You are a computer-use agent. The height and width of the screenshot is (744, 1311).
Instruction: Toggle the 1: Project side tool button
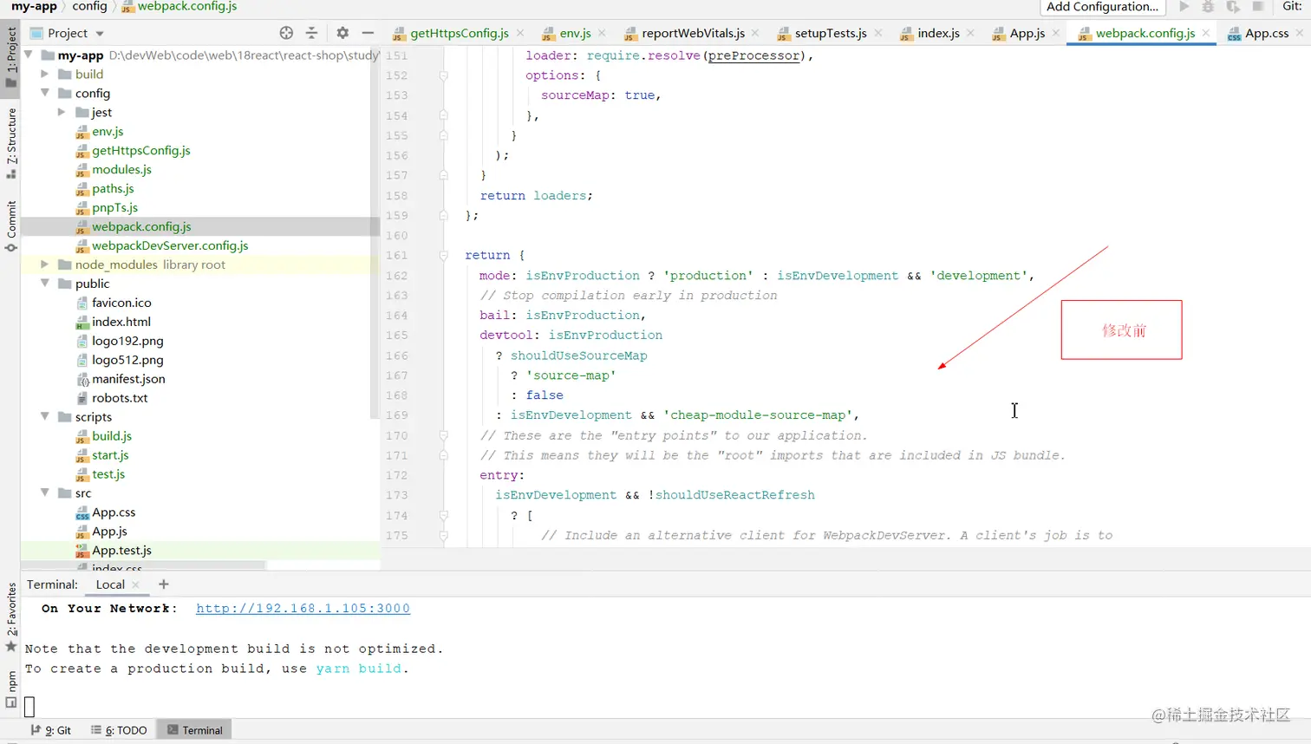point(10,57)
